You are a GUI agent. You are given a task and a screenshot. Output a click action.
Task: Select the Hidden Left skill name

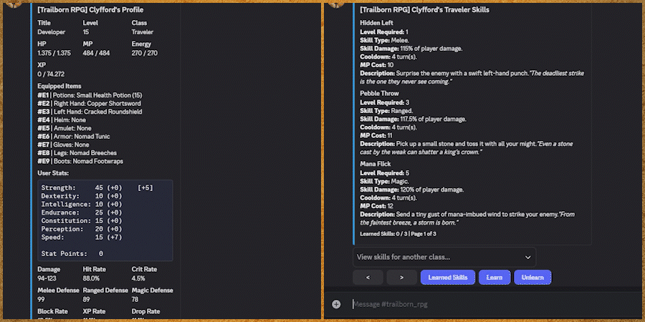[x=377, y=23]
